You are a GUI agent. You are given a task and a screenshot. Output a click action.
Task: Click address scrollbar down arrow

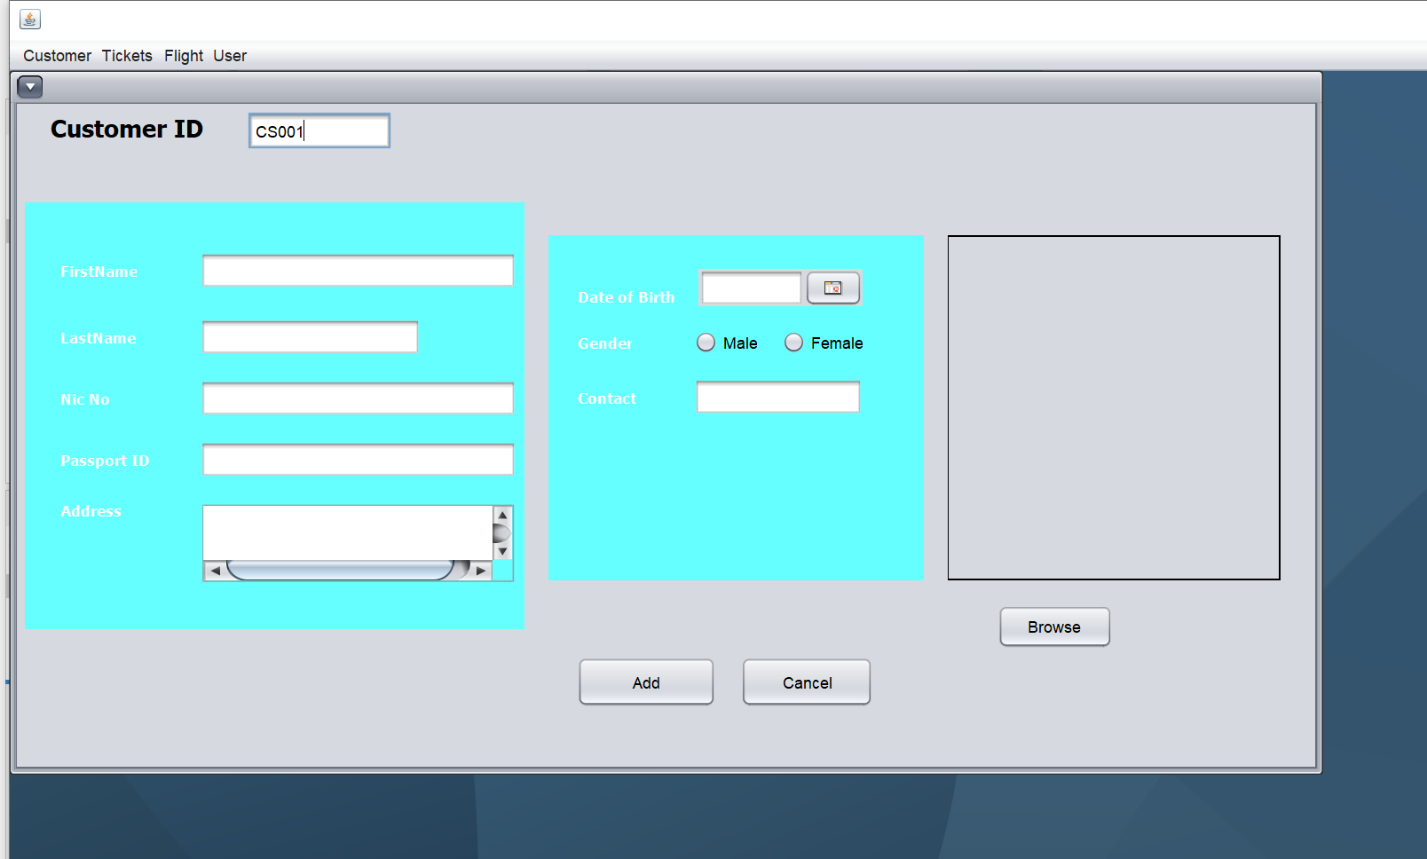click(502, 551)
